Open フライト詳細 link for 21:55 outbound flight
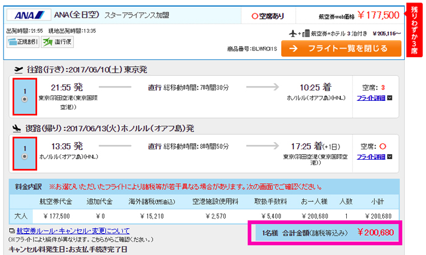Image resolution: width=426 pixels, height=255 pixels. 371,98
